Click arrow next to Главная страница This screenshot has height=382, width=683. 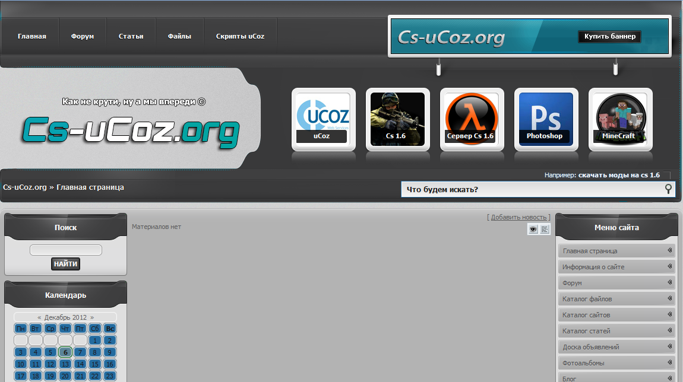(x=670, y=250)
